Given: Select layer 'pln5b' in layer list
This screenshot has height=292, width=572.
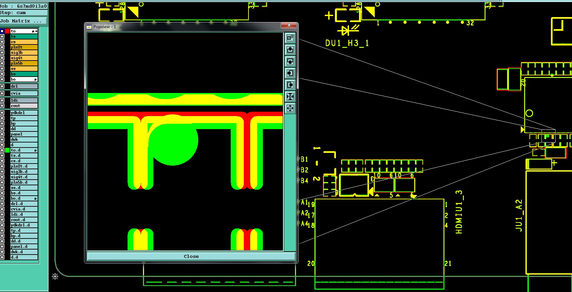Looking at the screenshot, I should (24, 63).
